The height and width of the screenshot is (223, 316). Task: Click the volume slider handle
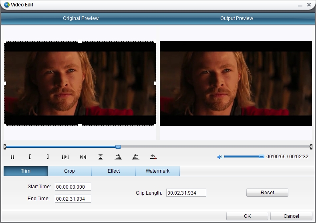point(262,156)
